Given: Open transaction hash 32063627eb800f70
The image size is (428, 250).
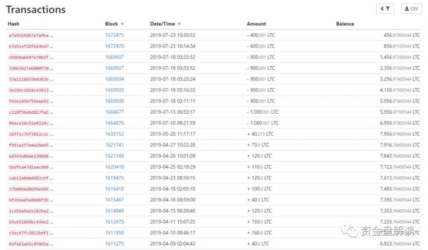Looking at the screenshot, I should point(29,68).
